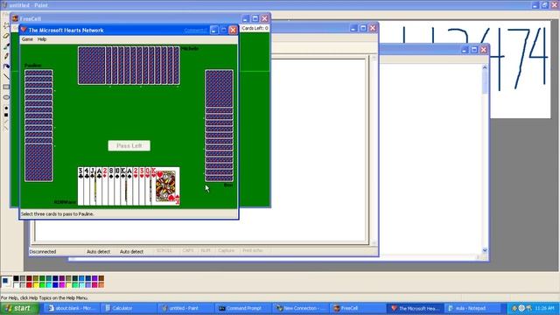
Task: Select the Ellipse tool in Paint
Action: click(x=6, y=97)
